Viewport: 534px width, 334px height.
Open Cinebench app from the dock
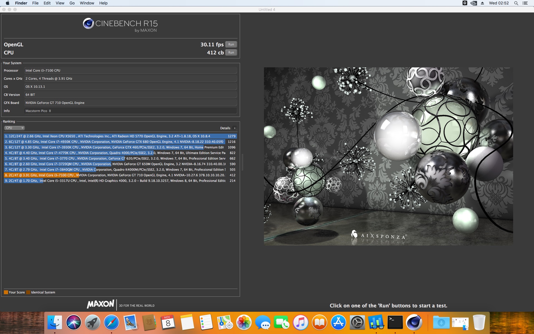tap(414, 322)
